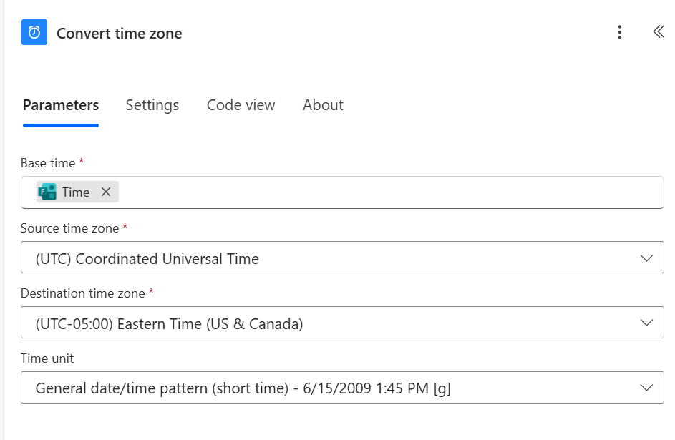Click the Eastern Time destination combo box
The height and width of the screenshot is (440, 675).
pyautogui.click(x=286, y=322)
